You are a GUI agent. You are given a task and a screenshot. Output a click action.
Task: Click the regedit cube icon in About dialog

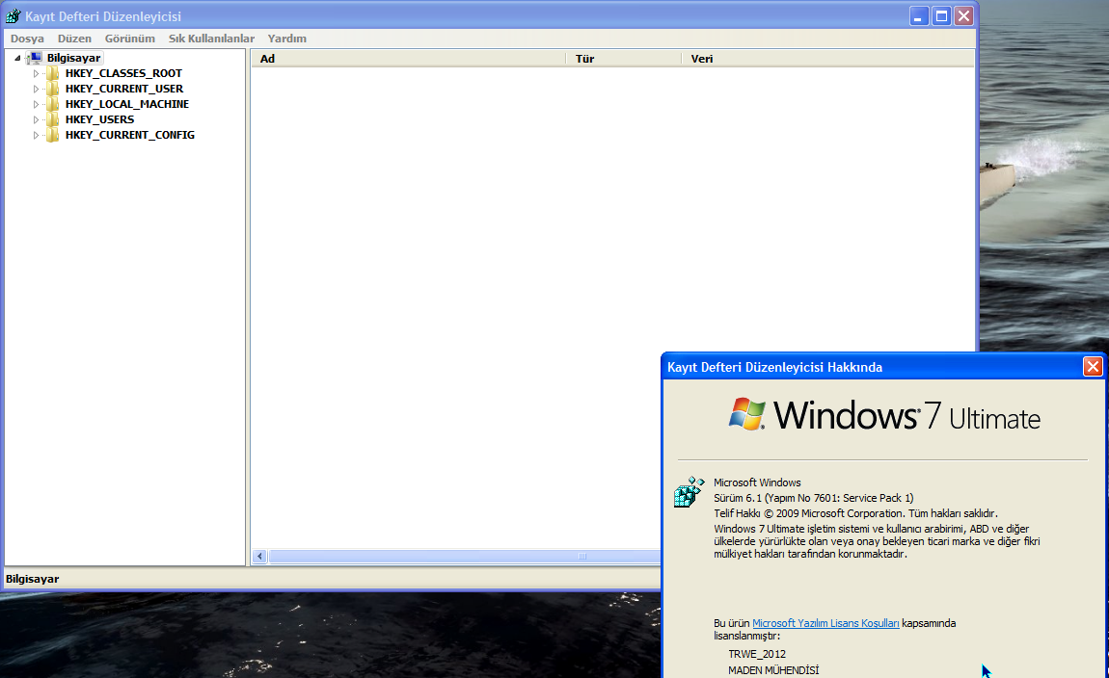(x=689, y=491)
